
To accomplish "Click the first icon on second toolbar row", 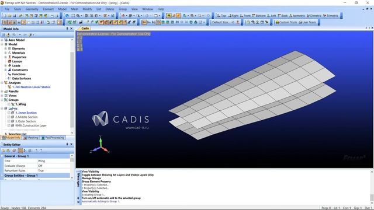I will pyautogui.click(x=5, y=22).
